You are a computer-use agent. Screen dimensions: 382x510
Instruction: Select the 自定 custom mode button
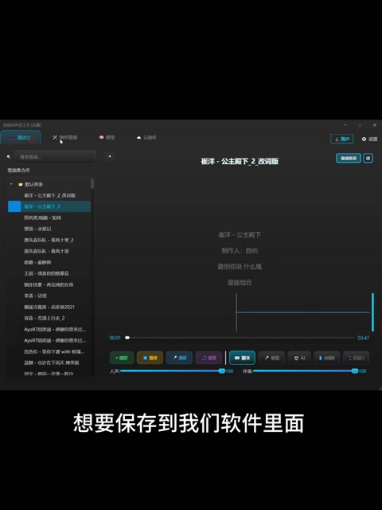(x=356, y=358)
